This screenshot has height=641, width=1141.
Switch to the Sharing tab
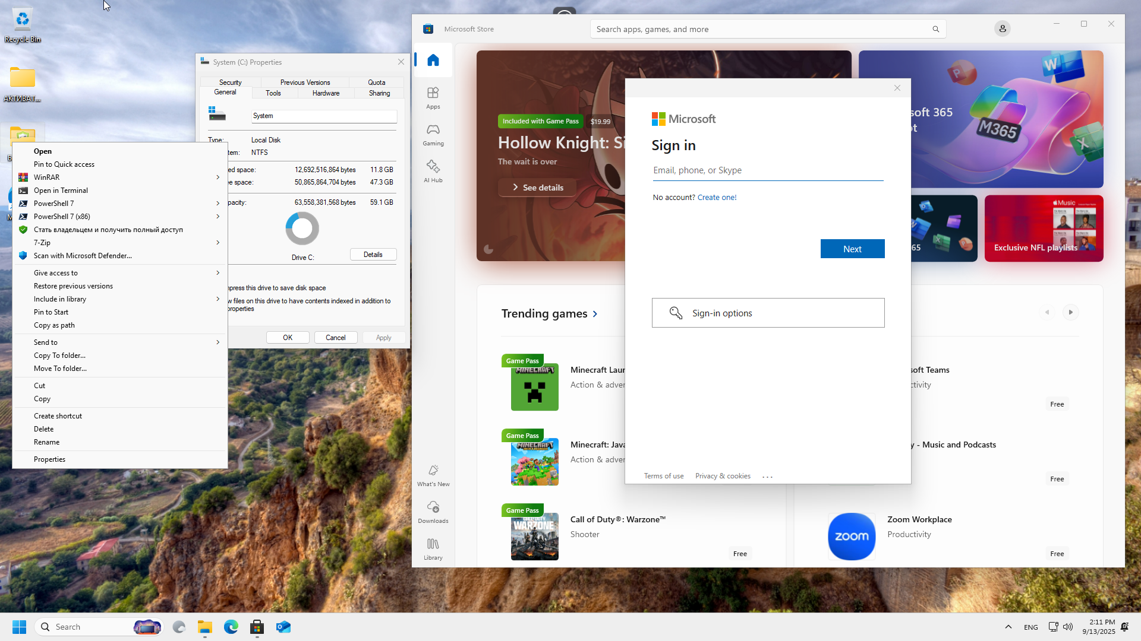click(379, 93)
